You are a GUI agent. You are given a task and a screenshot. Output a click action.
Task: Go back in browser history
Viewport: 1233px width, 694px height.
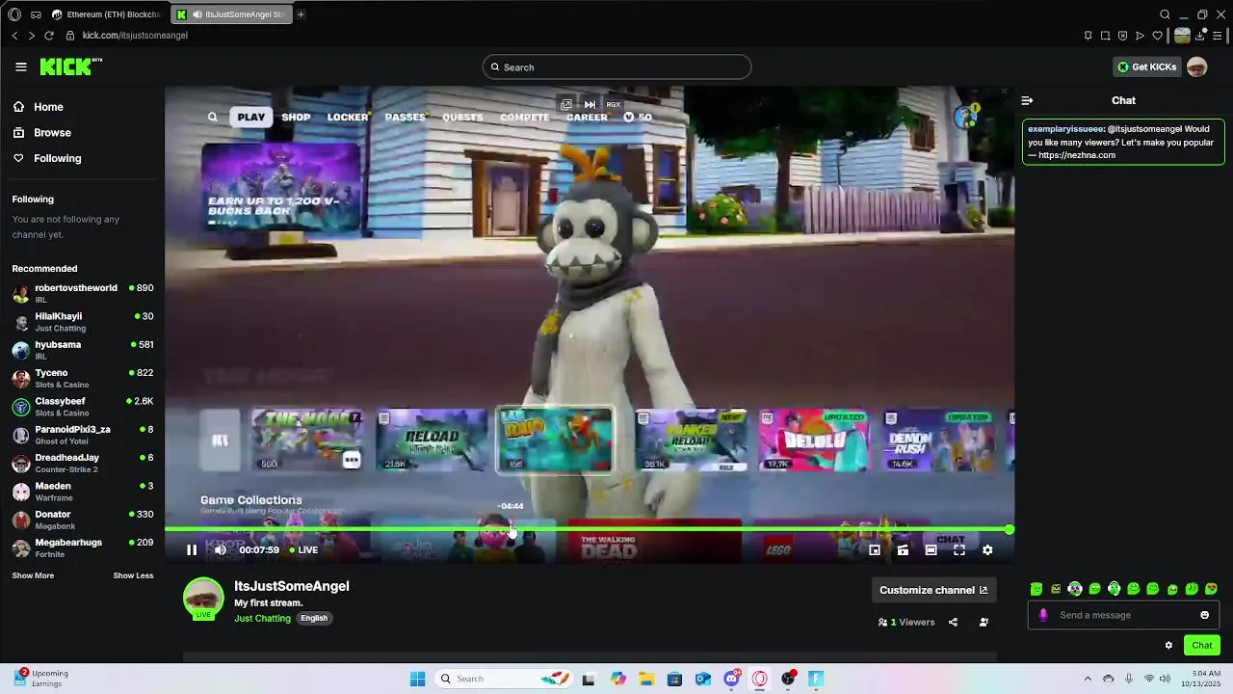14,36
